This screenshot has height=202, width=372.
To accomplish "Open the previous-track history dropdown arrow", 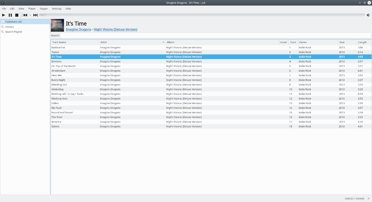I will click(30, 15).
